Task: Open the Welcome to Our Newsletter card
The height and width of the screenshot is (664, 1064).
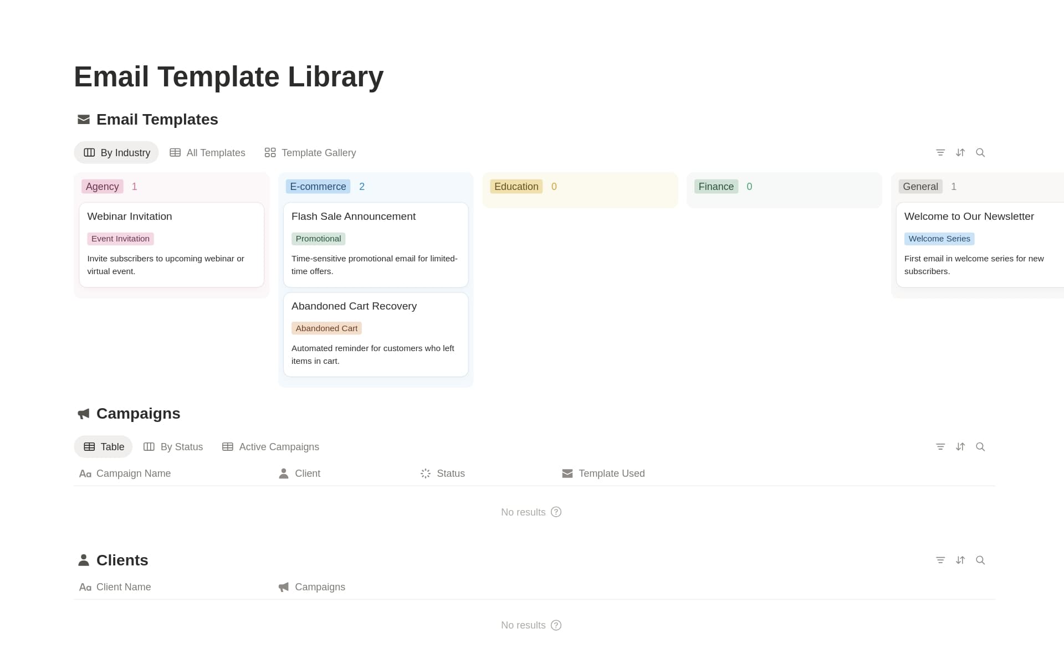Action: [x=980, y=245]
